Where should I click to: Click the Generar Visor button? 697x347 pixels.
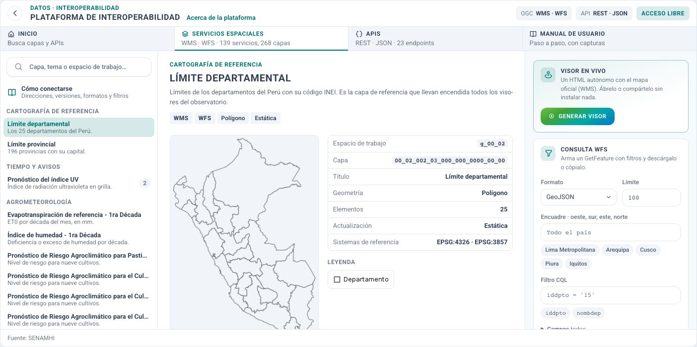[577, 116]
